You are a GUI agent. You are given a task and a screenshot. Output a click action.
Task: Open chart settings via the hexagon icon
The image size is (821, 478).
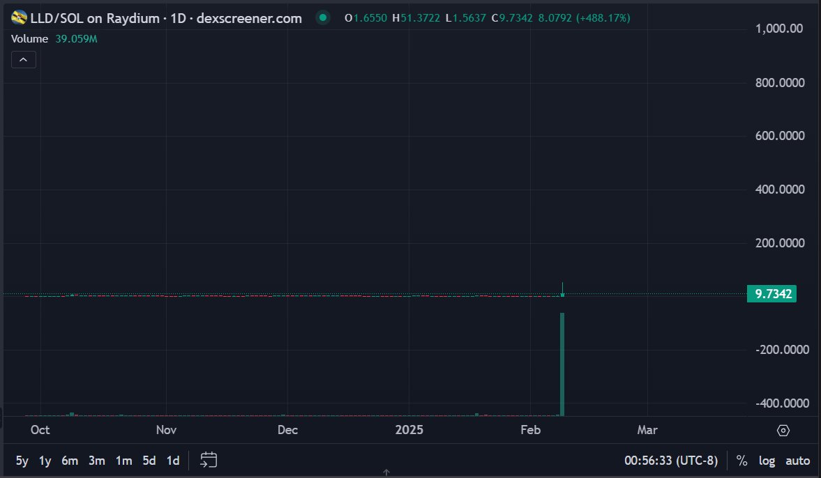click(783, 430)
